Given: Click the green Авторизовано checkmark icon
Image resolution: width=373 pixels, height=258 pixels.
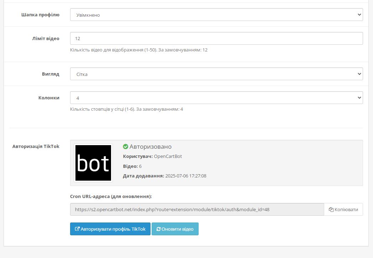Looking at the screenshot, I should coord(126,147).
